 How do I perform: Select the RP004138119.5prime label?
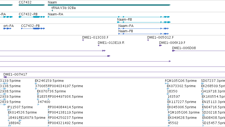pyautogui.click(x=65, y=112)
